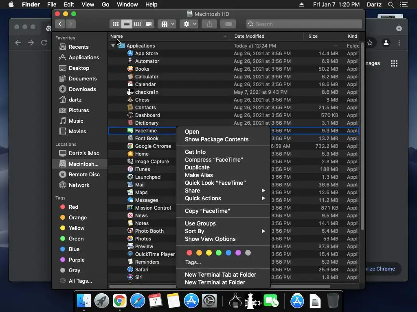The width and height of the screenshot is (417, 312).
Task: Choose Copy "FaceTime"
Action: click(224, 211)
